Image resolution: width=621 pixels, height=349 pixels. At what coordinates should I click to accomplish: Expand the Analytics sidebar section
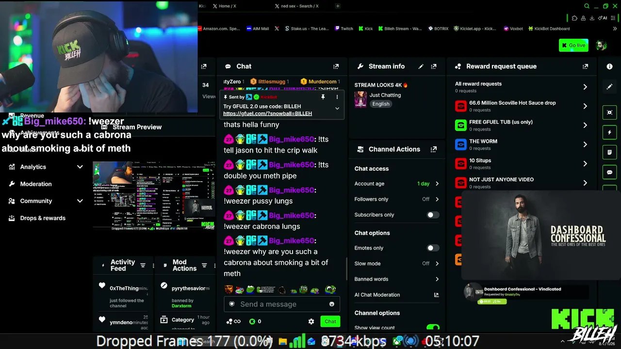point(80,167)
